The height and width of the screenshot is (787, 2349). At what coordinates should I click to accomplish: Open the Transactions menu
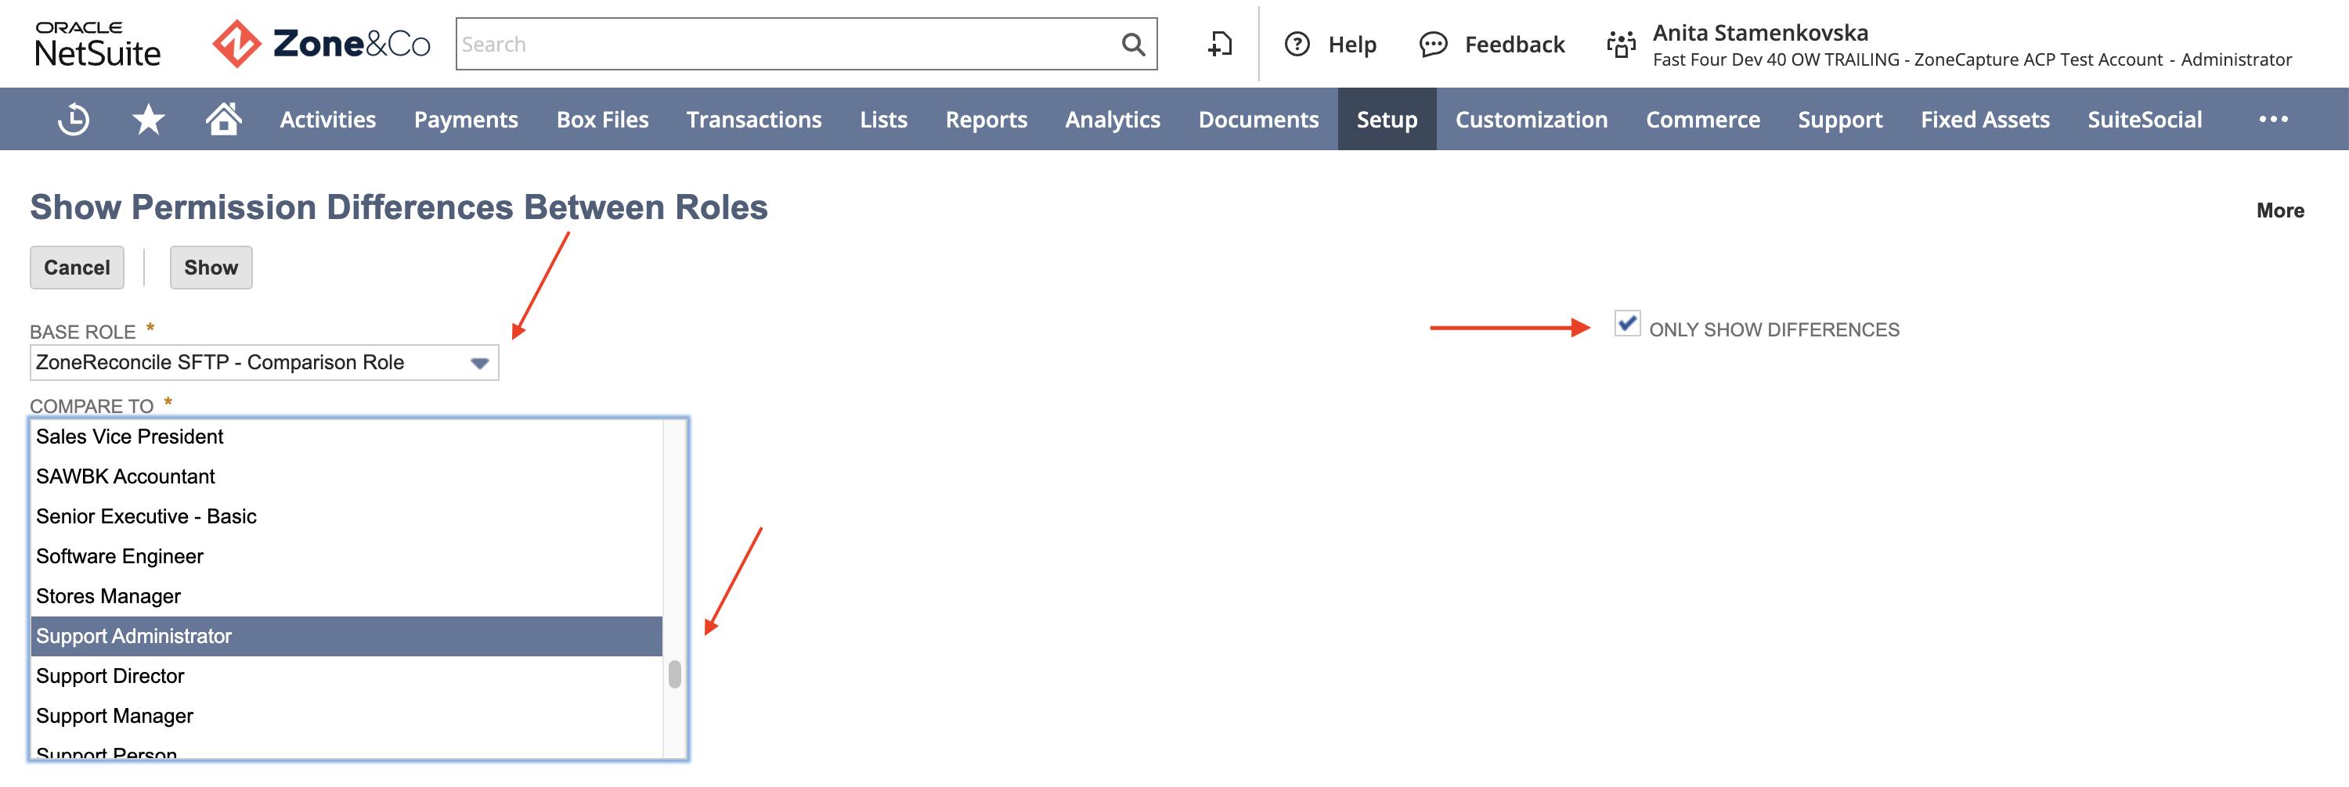pos(753,118)
